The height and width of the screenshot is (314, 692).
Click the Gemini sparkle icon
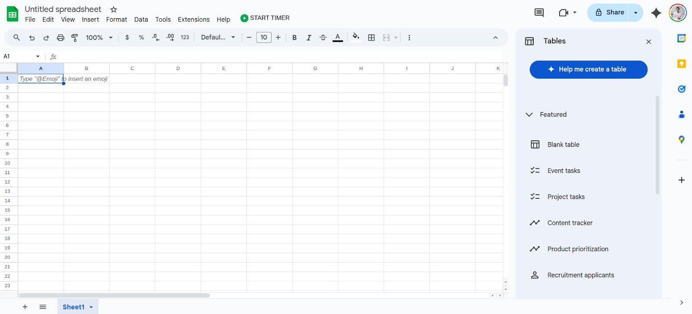[x=656, y=13]
